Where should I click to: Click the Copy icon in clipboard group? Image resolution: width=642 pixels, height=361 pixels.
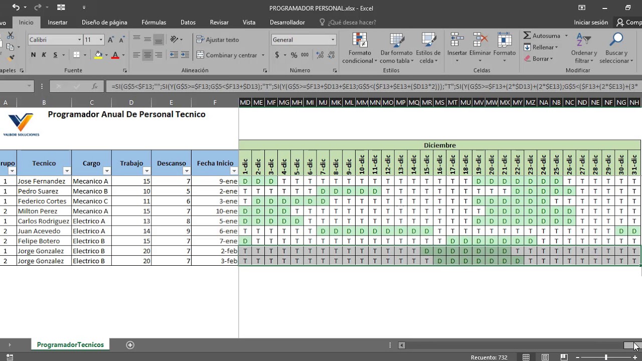click(10, 47)
